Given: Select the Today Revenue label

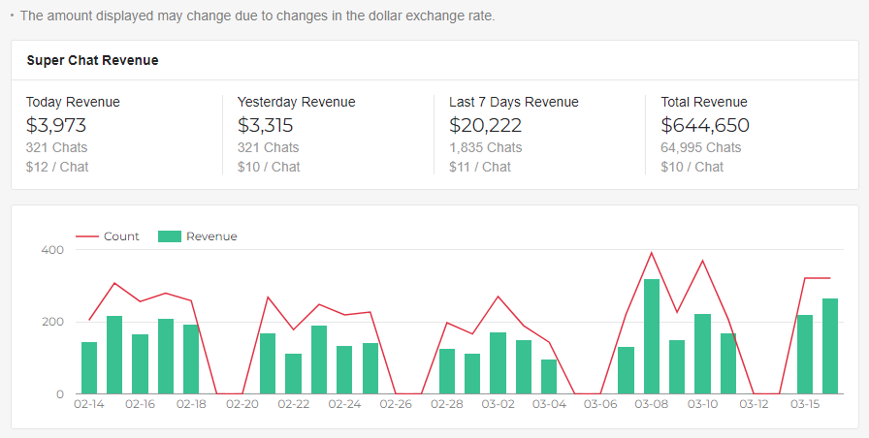Looking at the screenshot, I should 73,102.
